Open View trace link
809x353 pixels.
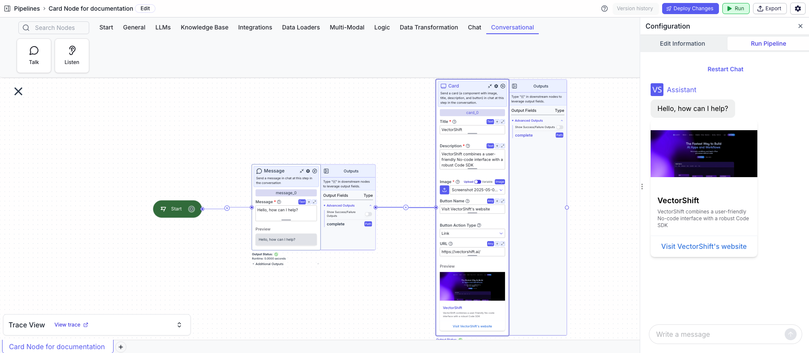71,325
